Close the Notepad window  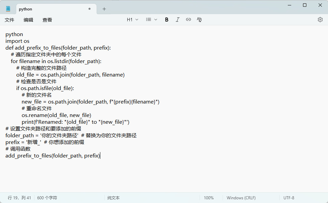(320, 5)
